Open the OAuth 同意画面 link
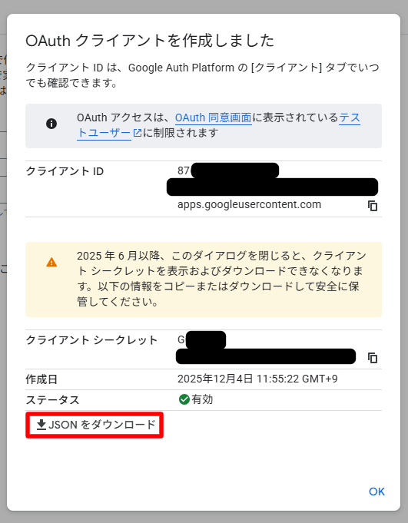 point(213,118)
